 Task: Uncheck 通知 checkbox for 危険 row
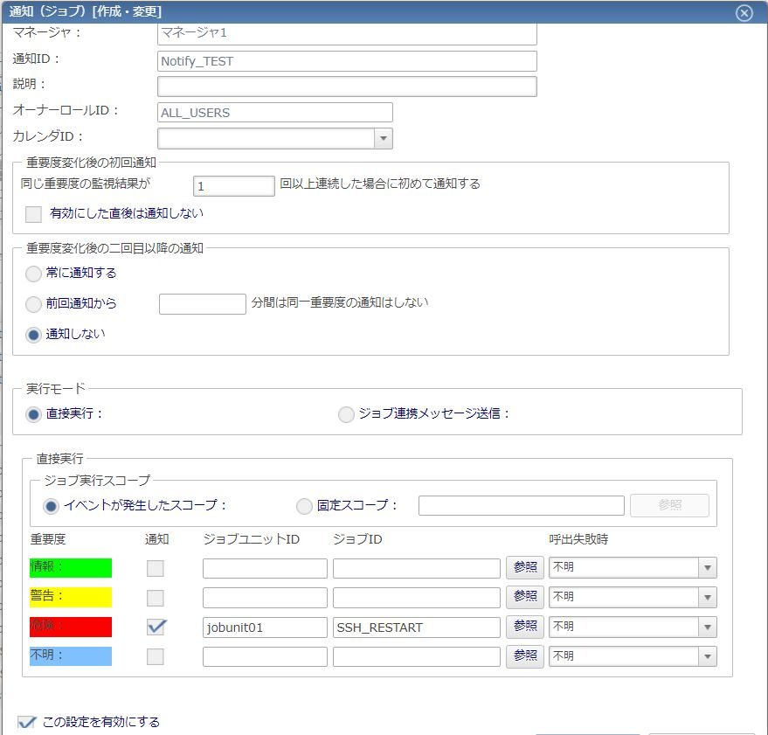click(156, 627)
